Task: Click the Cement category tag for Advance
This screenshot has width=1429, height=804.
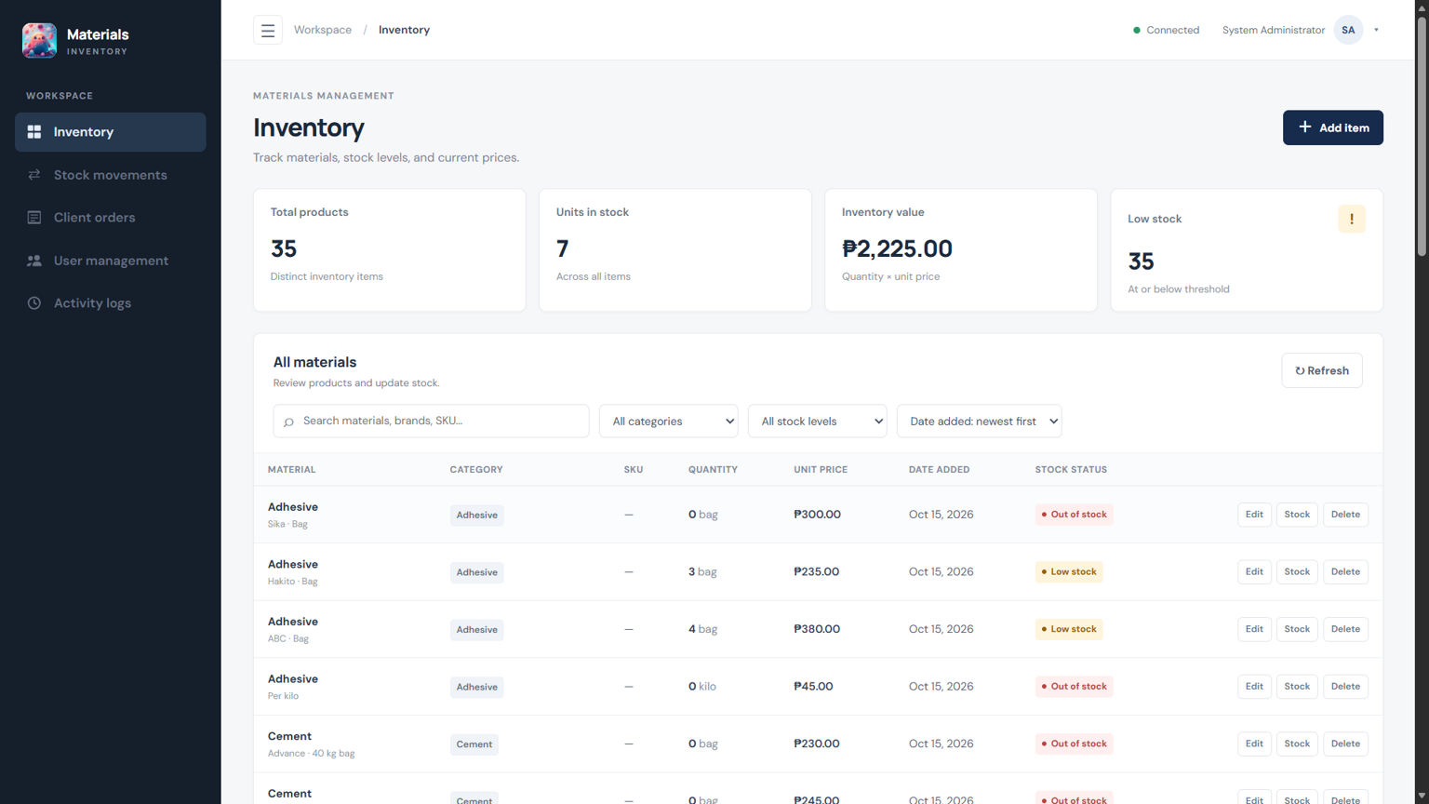Action: (x=474, y=744)
